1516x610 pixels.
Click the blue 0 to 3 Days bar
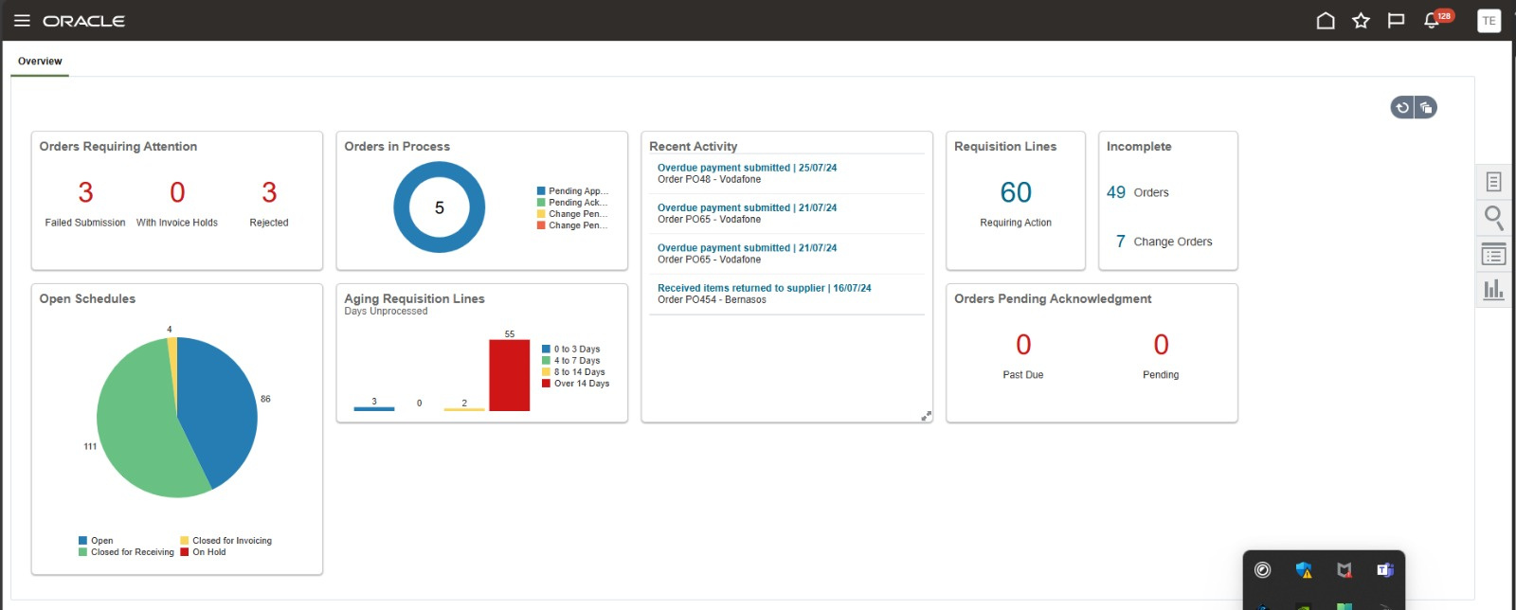[373, 409]
